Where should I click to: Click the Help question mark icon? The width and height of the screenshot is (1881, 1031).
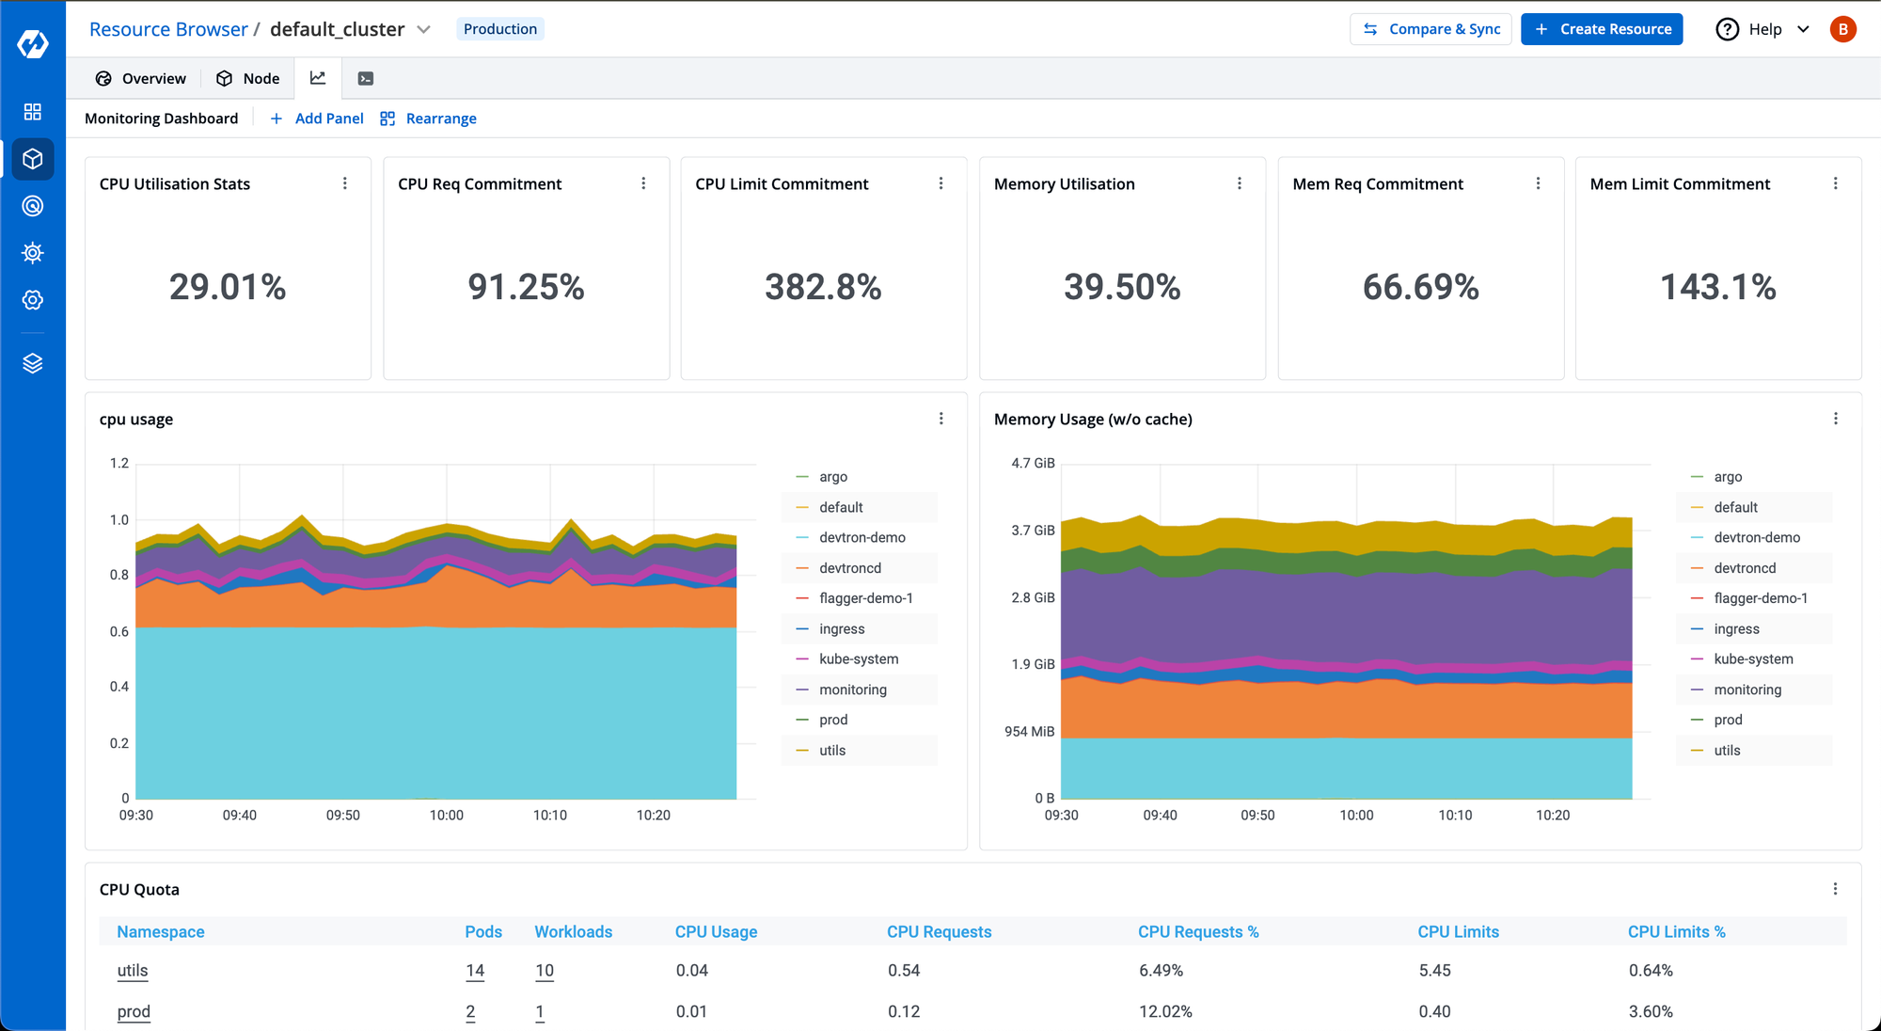click(1727, 29)
